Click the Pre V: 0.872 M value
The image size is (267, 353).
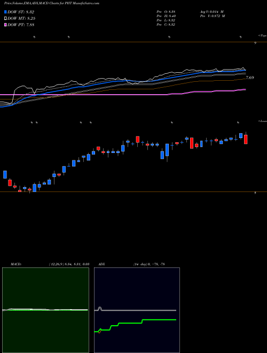click(213, 16)
